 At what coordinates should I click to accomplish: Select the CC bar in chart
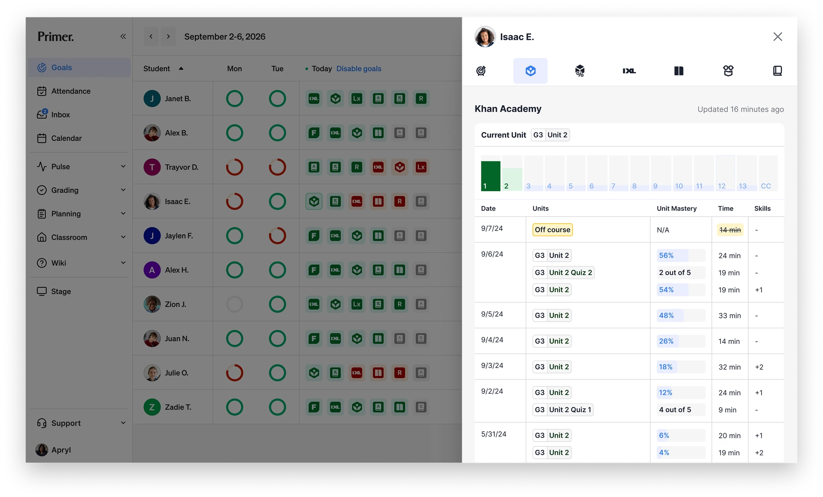pyautogui.click(x=768, y=173)
